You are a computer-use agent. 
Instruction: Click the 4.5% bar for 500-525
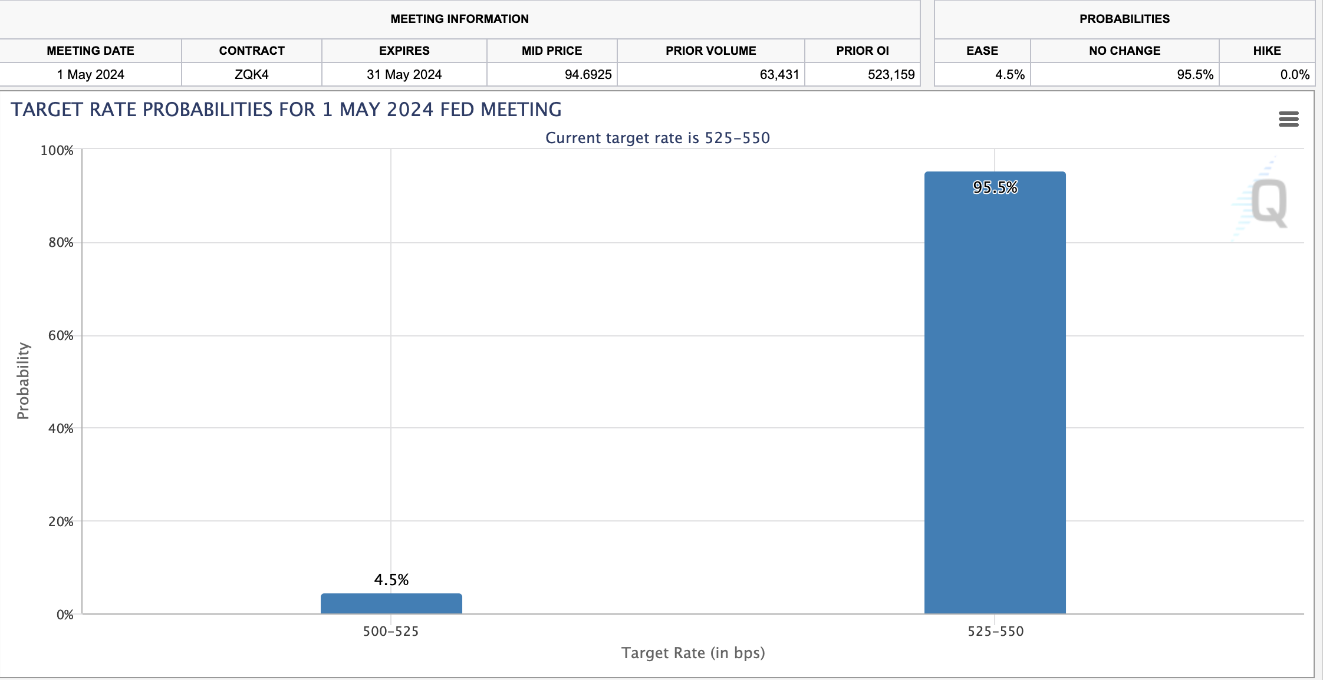click(391, 603)
